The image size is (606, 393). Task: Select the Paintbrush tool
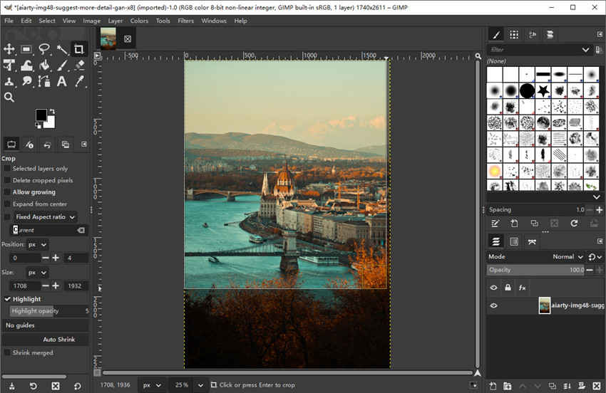pyautogui.click(x=62, y=65)
